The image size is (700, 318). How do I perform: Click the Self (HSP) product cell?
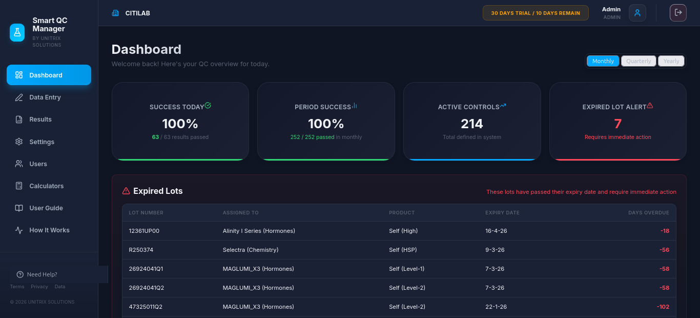[x=403, y=250]
